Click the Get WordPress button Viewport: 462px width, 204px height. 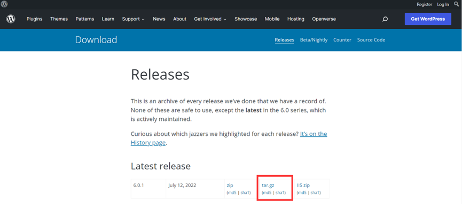[x=428, y=19]
